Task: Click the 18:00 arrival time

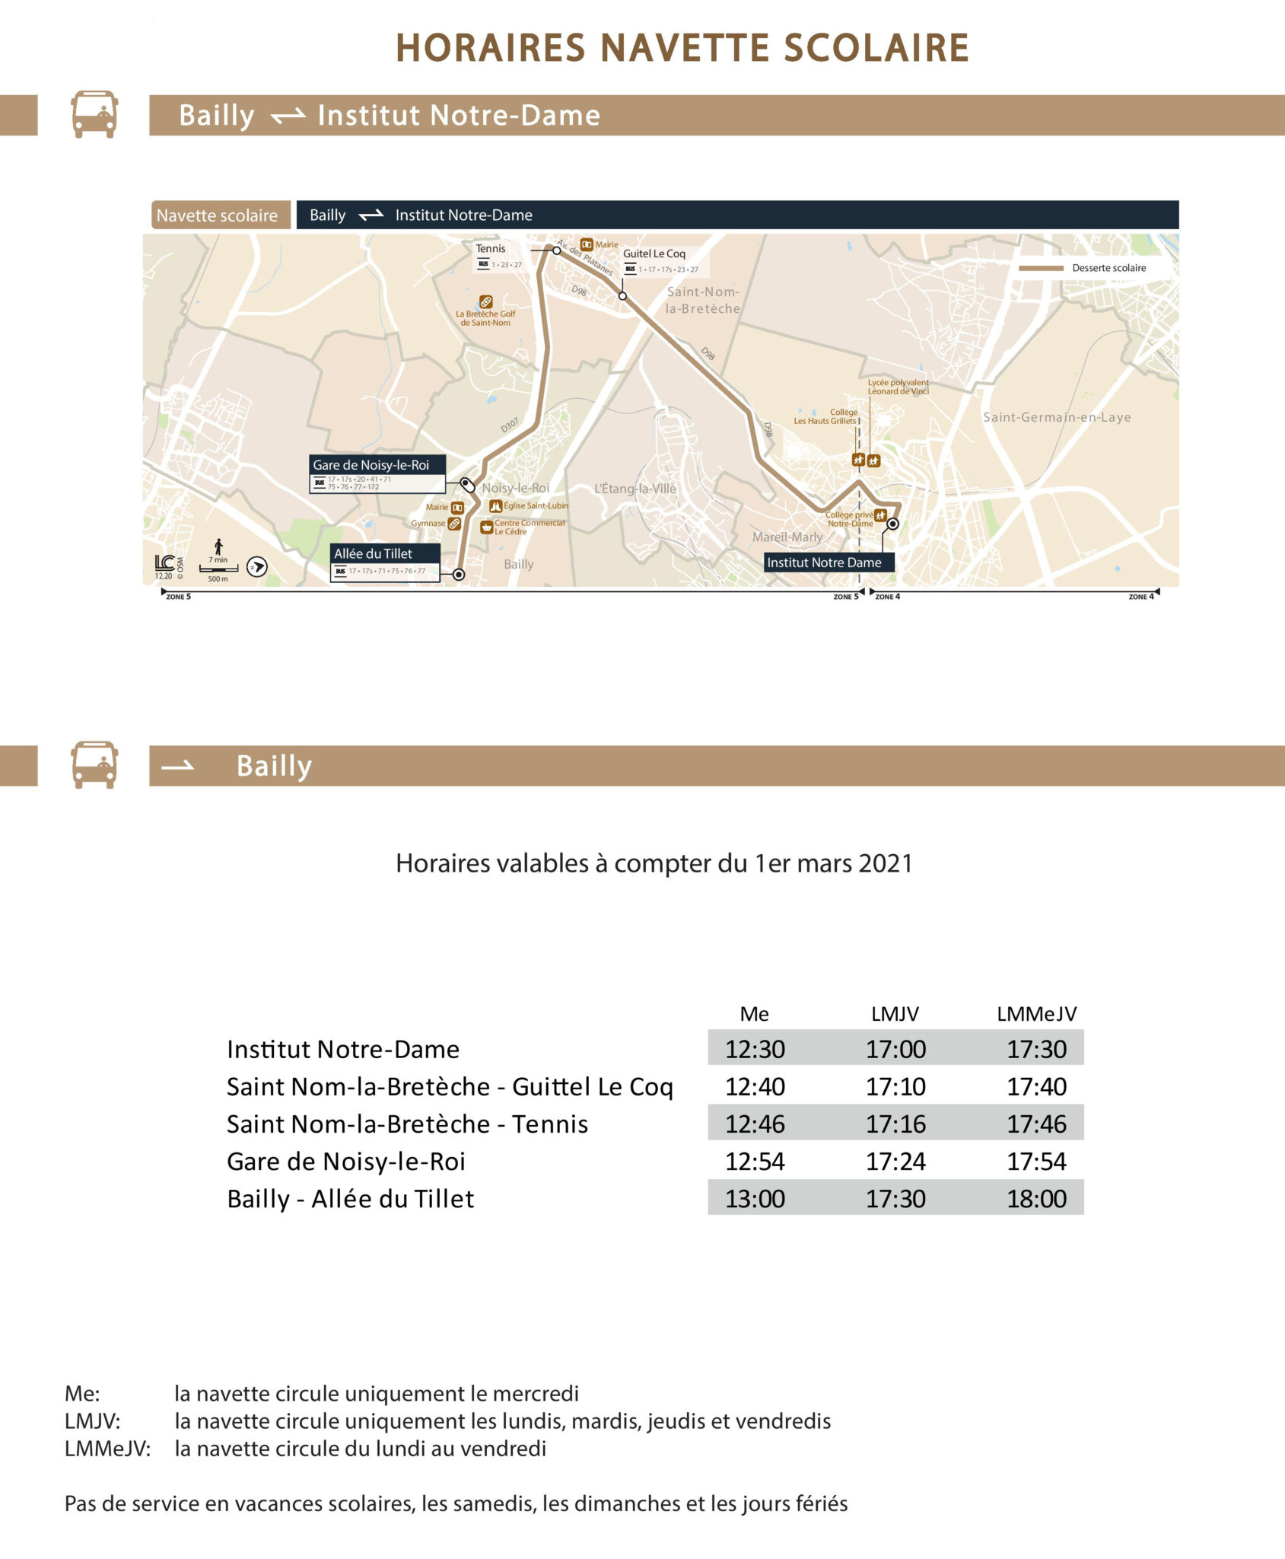Action: click(x=1037, y=1199)
